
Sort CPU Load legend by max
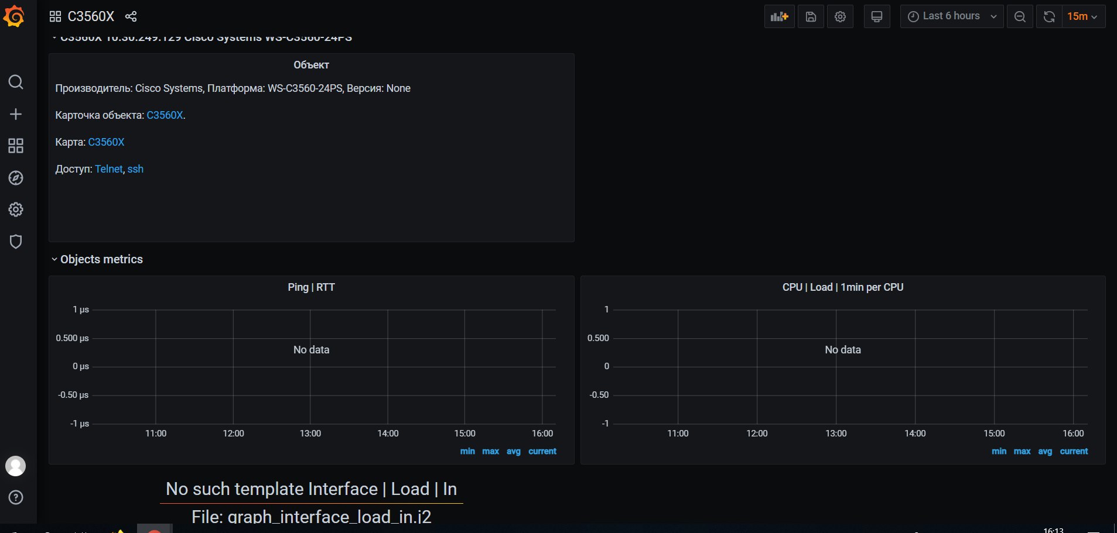point(1022,451)
